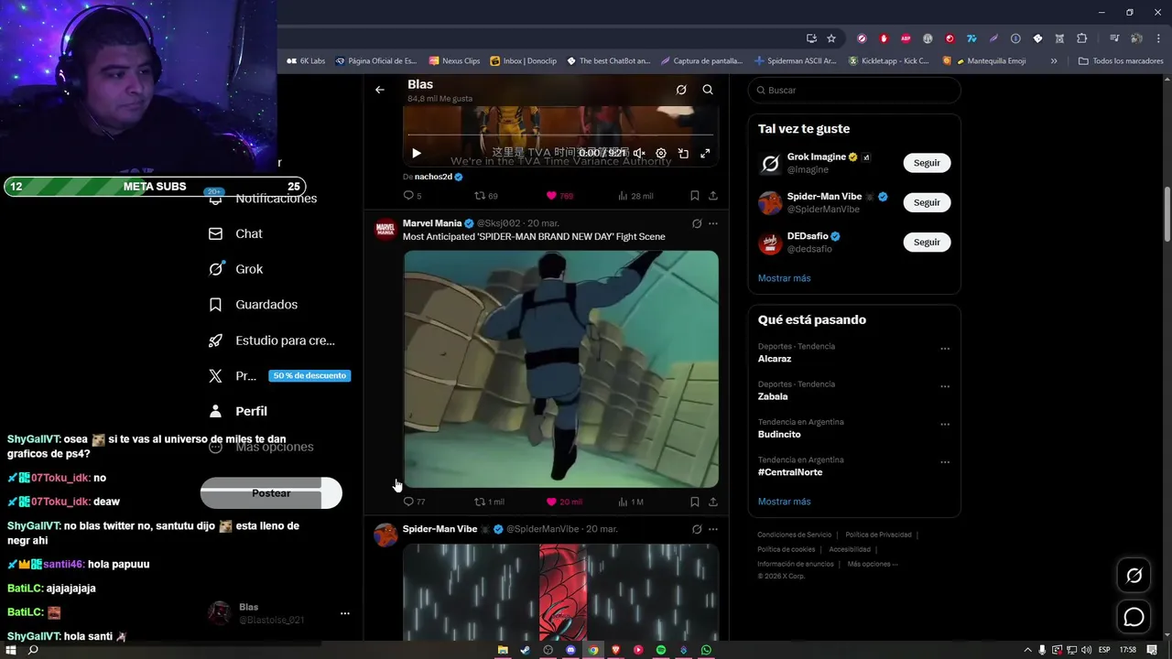Open the Blas account menu dots

point(345,613)
